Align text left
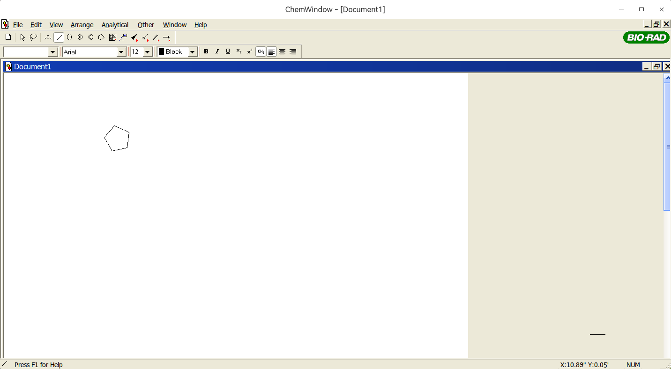The height and width of the screenshot is (369, 671). (x=271, y=52)
